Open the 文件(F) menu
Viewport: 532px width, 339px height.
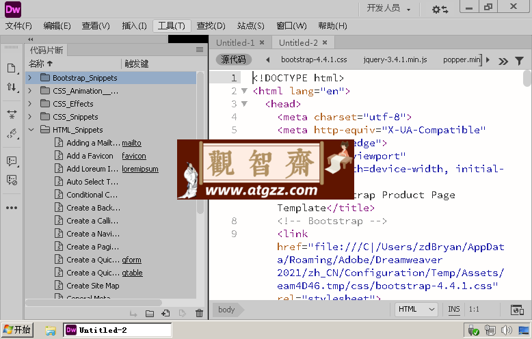18,26
